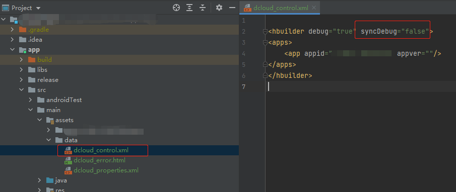Select the assets folder row

click(x=119, y=120)
